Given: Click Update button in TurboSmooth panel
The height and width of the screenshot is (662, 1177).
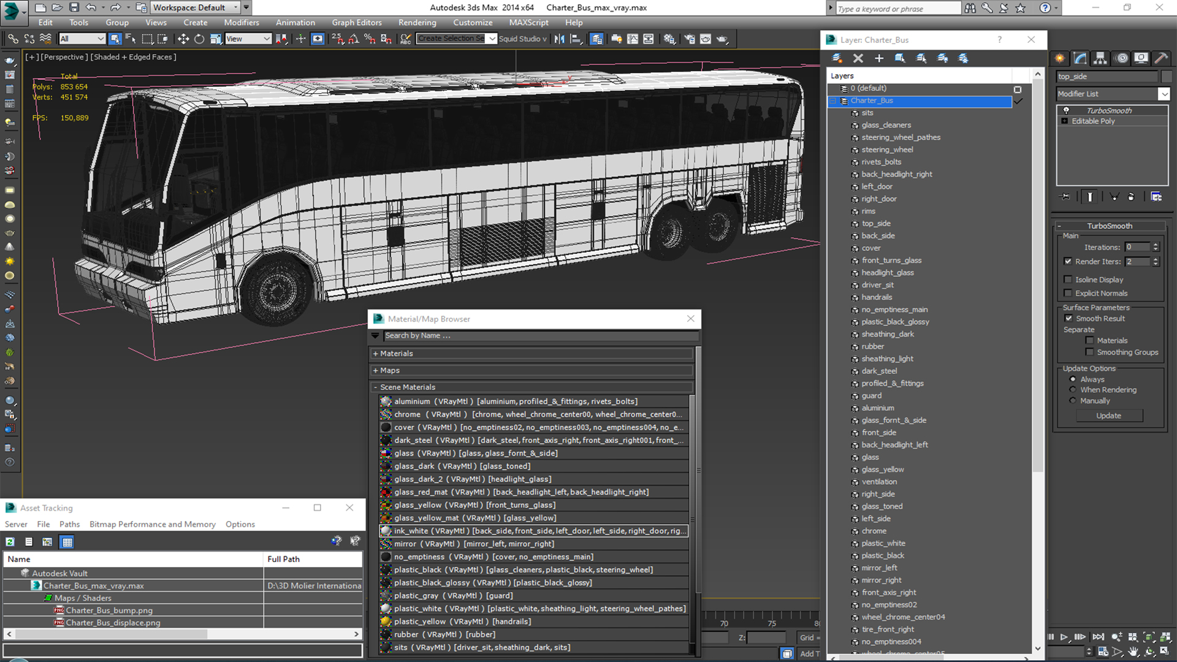Looking at the screenshot, I should click(1109, 414).
